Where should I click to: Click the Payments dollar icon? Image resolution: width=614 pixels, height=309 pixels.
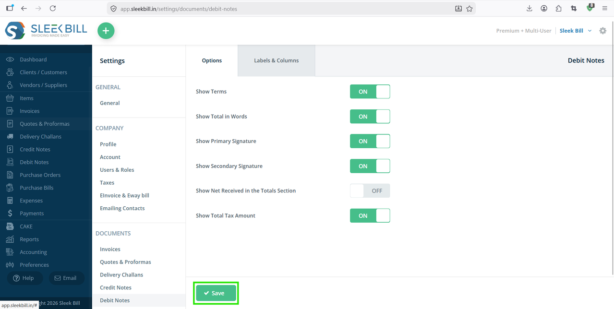[x=10, y=214]
